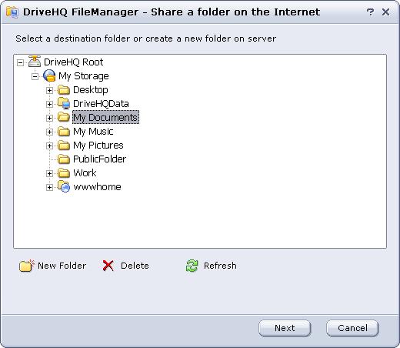Click the red Delete X icon
Viewport: 400px width, 348px height.
[108, 266]
